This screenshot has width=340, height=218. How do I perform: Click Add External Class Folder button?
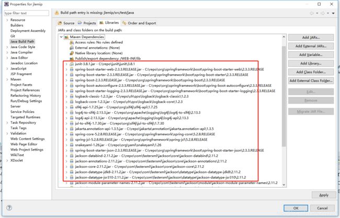(x=311, y=81)
